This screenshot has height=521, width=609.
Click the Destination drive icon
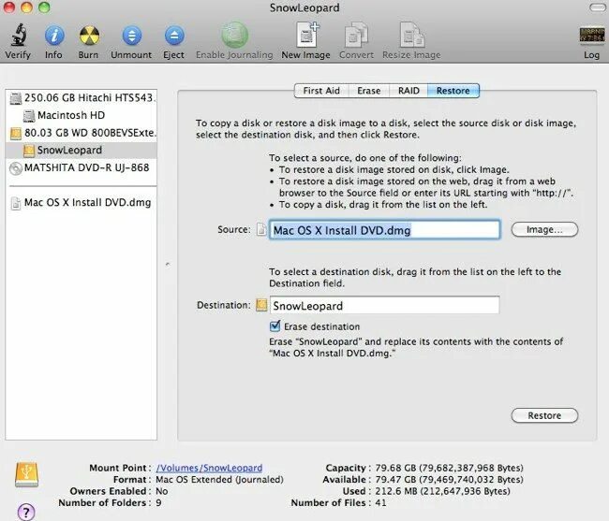pyautogui.click(x=261, y=305)
